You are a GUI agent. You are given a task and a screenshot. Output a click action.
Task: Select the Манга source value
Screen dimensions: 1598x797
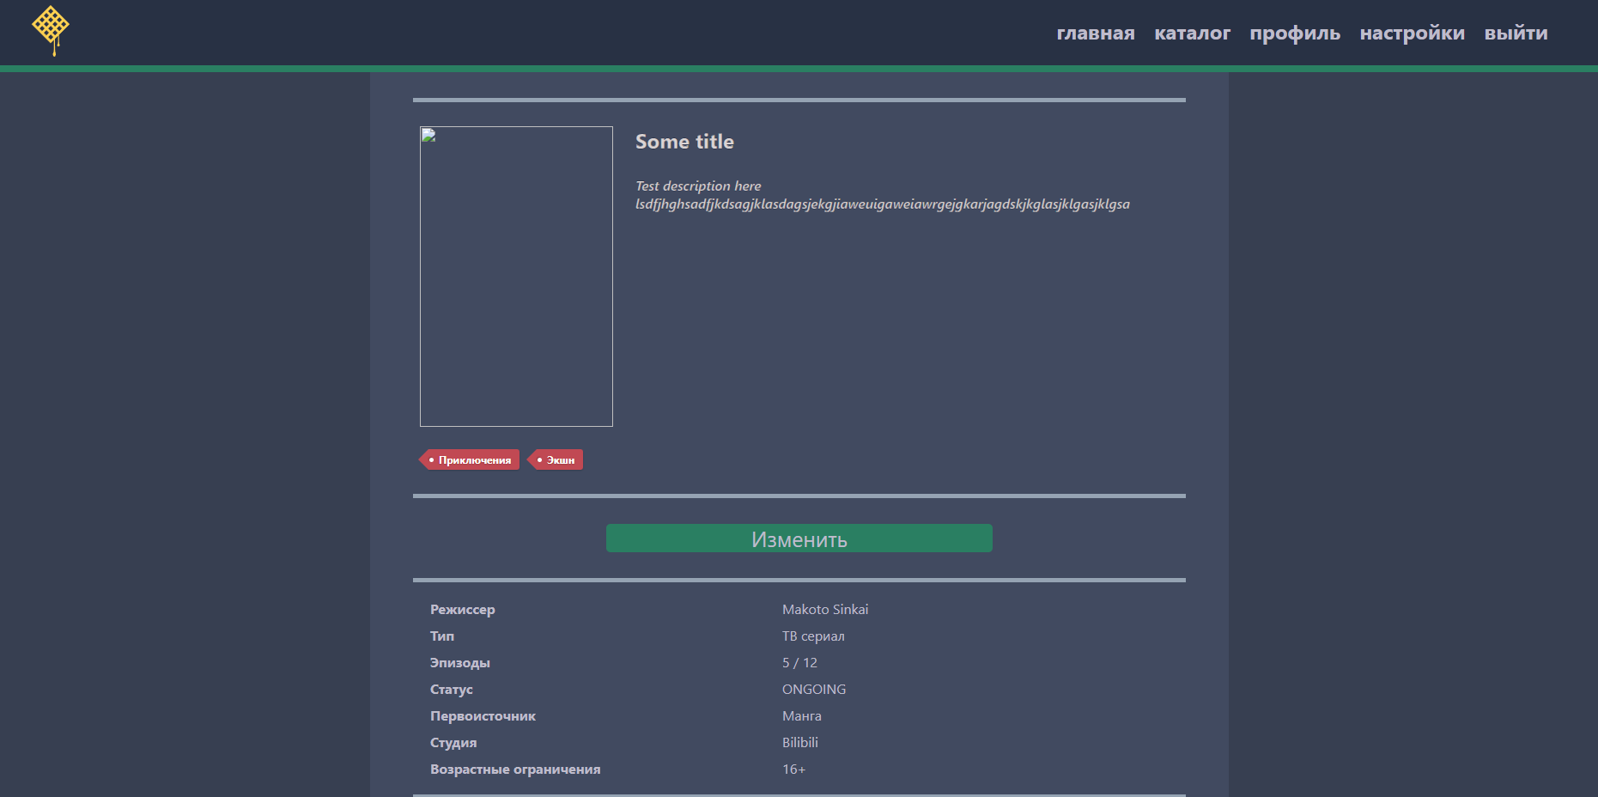(801, 715)
